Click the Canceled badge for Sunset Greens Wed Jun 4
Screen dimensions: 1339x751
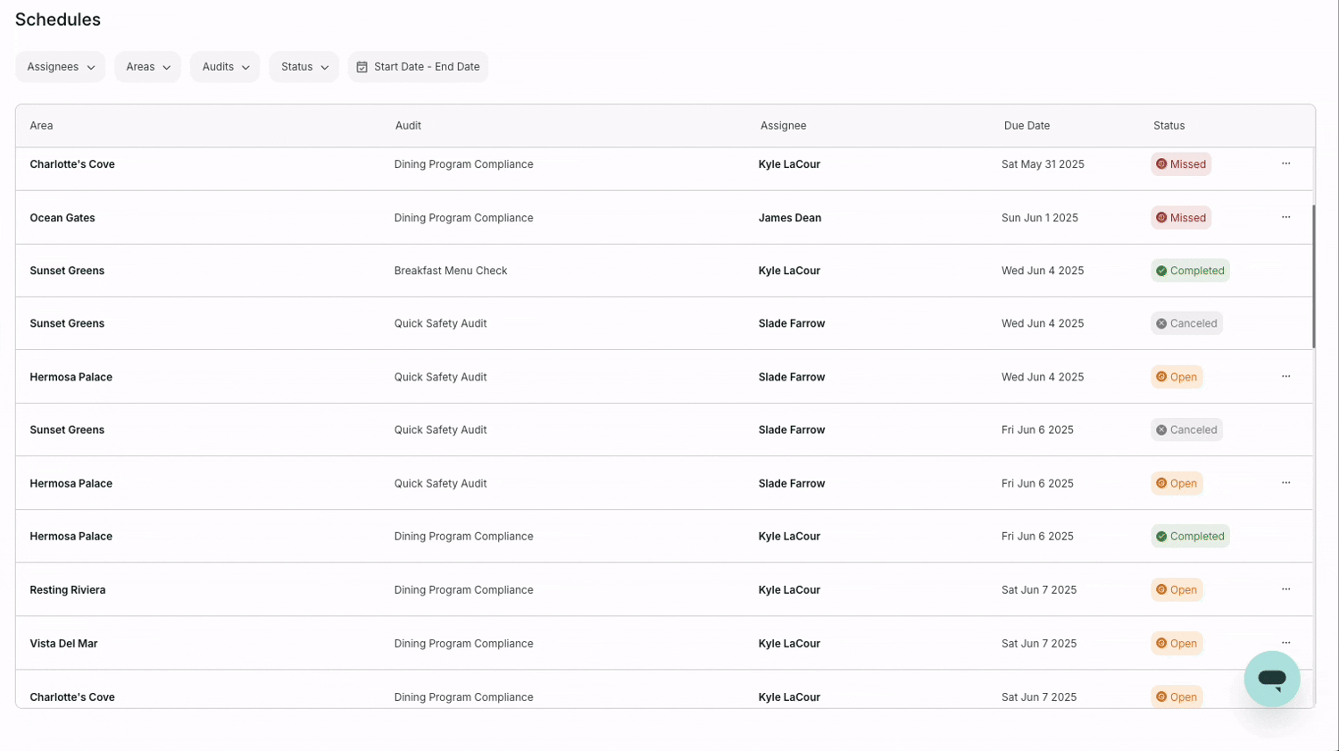click(1186, 323)
